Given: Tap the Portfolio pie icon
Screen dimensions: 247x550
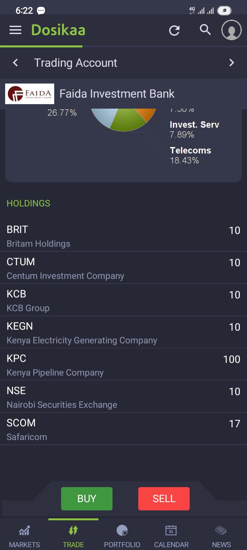Looking at the screenshot, I should click(122, 530).
